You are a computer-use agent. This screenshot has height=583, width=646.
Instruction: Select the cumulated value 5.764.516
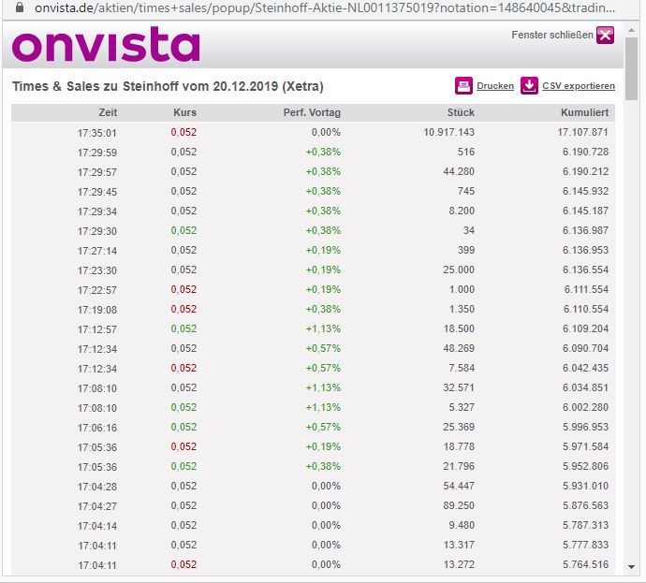pyautogui.click(x=585, y=564)
